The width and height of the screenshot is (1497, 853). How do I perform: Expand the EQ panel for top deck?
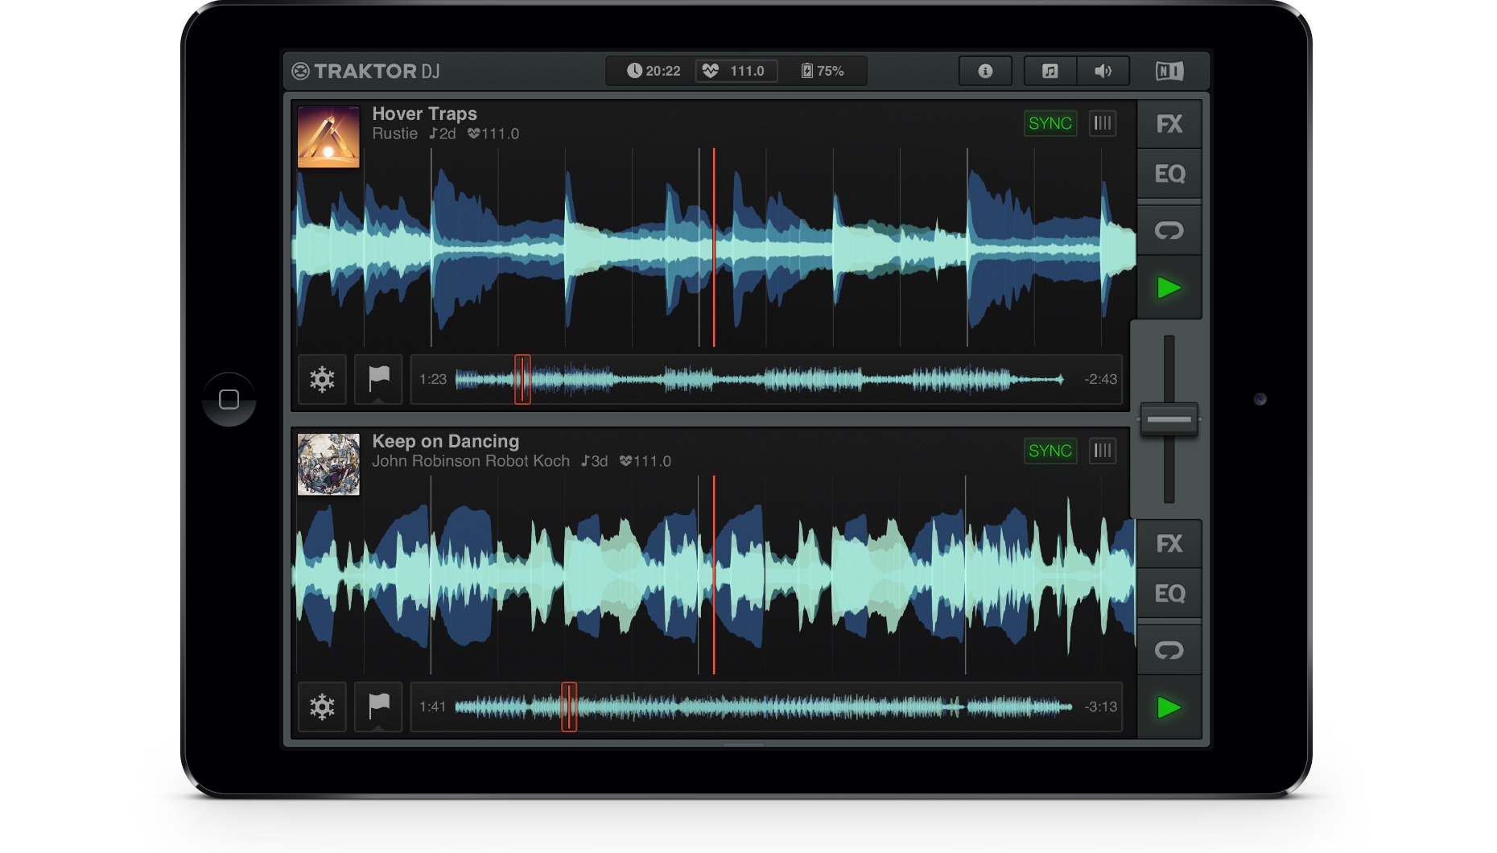coord(1169,174)
